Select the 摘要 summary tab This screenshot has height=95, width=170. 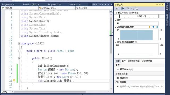(118, 61)
